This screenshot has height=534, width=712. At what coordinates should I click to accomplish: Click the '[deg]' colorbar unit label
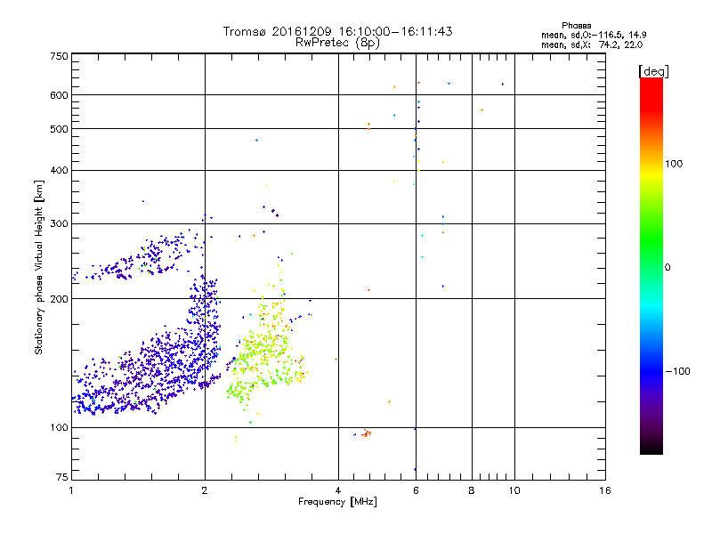click(653, 72)
